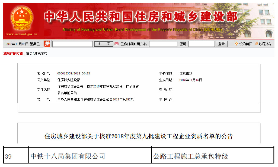Click the 发文单位 field label

coord(44,80)
